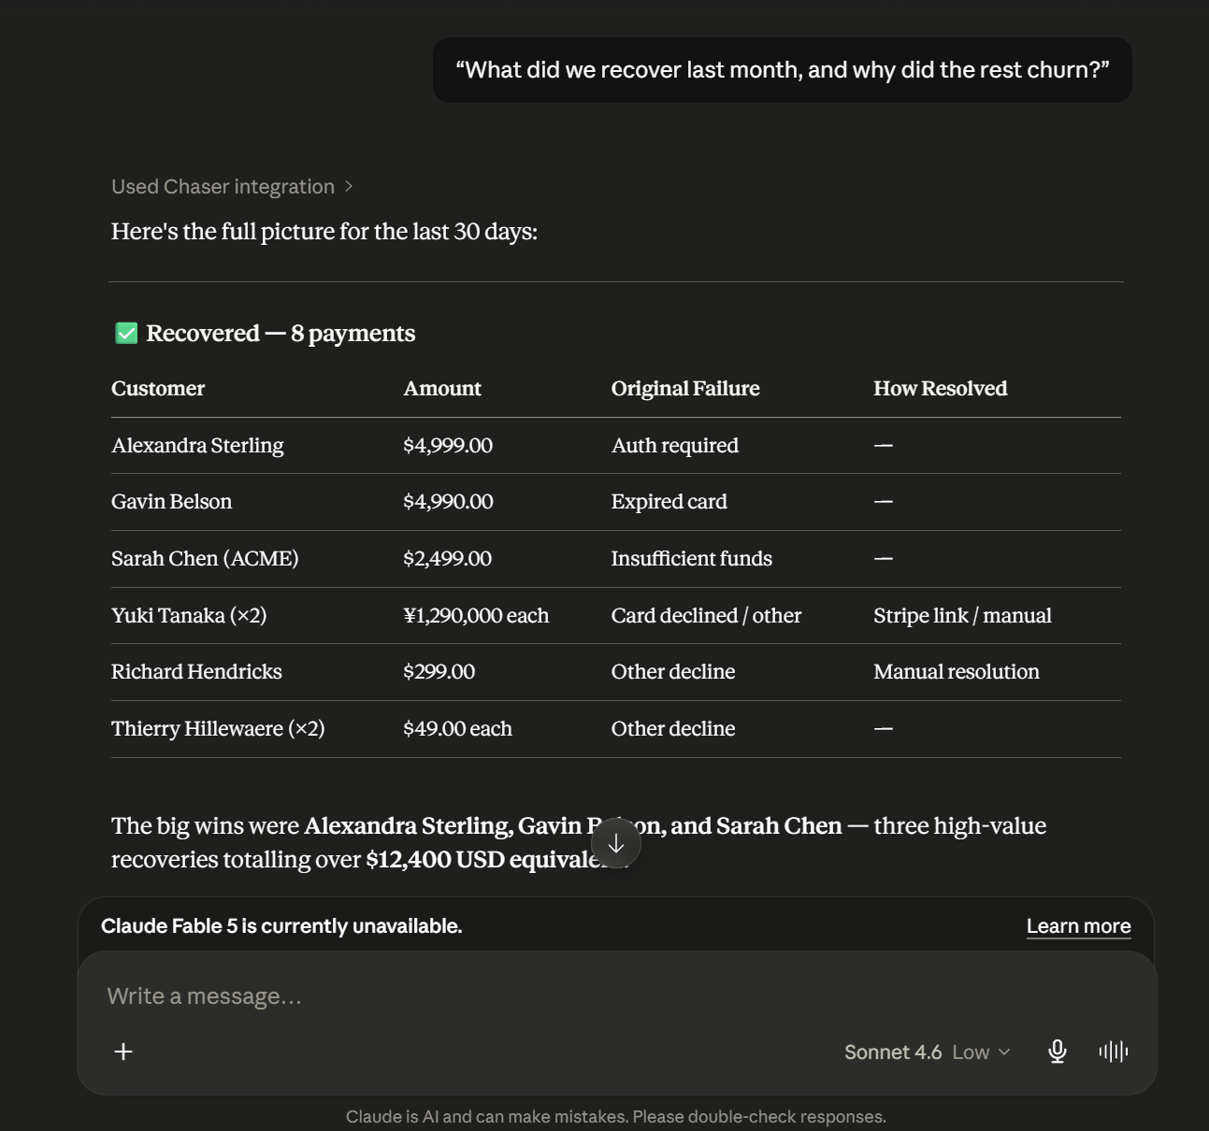Click the user question message bubble
This screenshot has width=1209, height=1131.
coord(783,70)
